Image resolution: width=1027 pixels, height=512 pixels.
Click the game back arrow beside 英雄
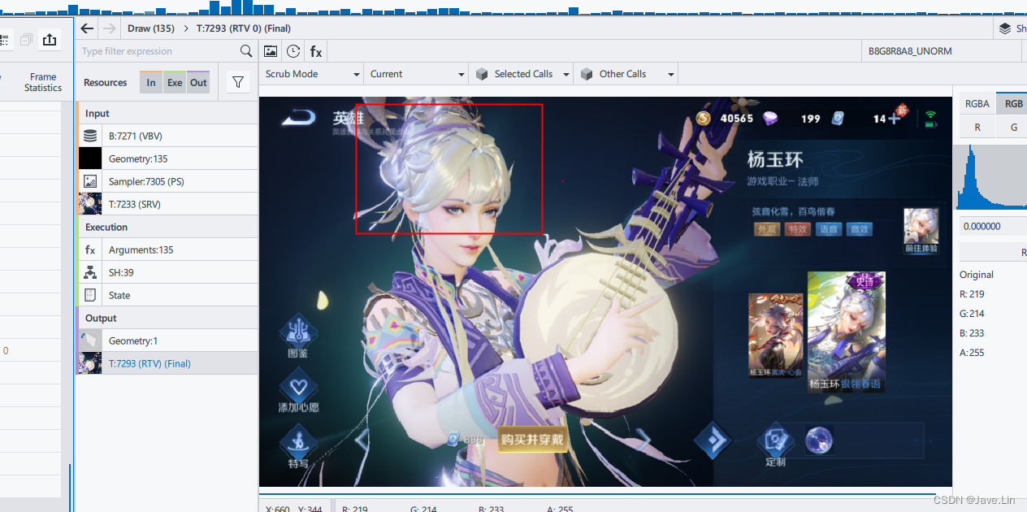[x=299, y=119]
